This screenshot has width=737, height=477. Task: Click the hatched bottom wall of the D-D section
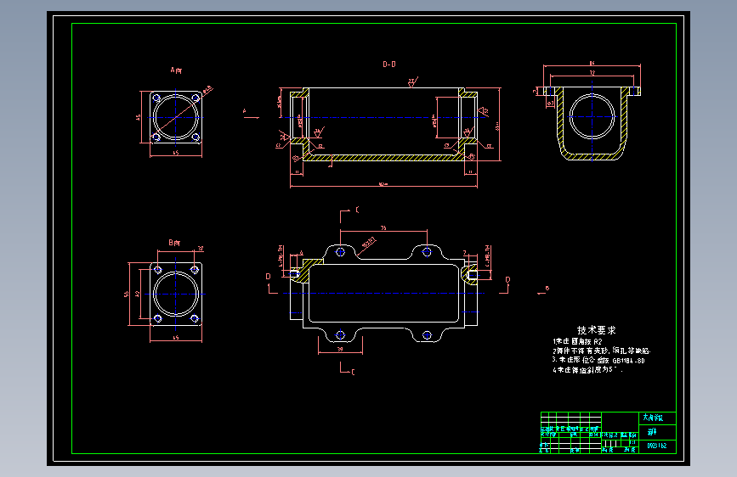(x=383, y=158)
